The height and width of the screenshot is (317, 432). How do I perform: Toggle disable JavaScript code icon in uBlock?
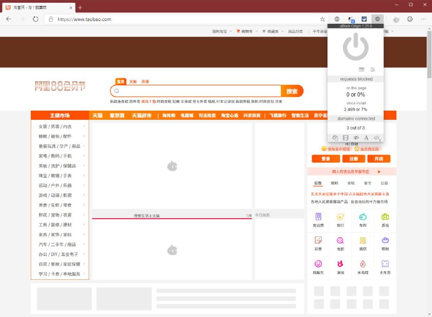377,138
